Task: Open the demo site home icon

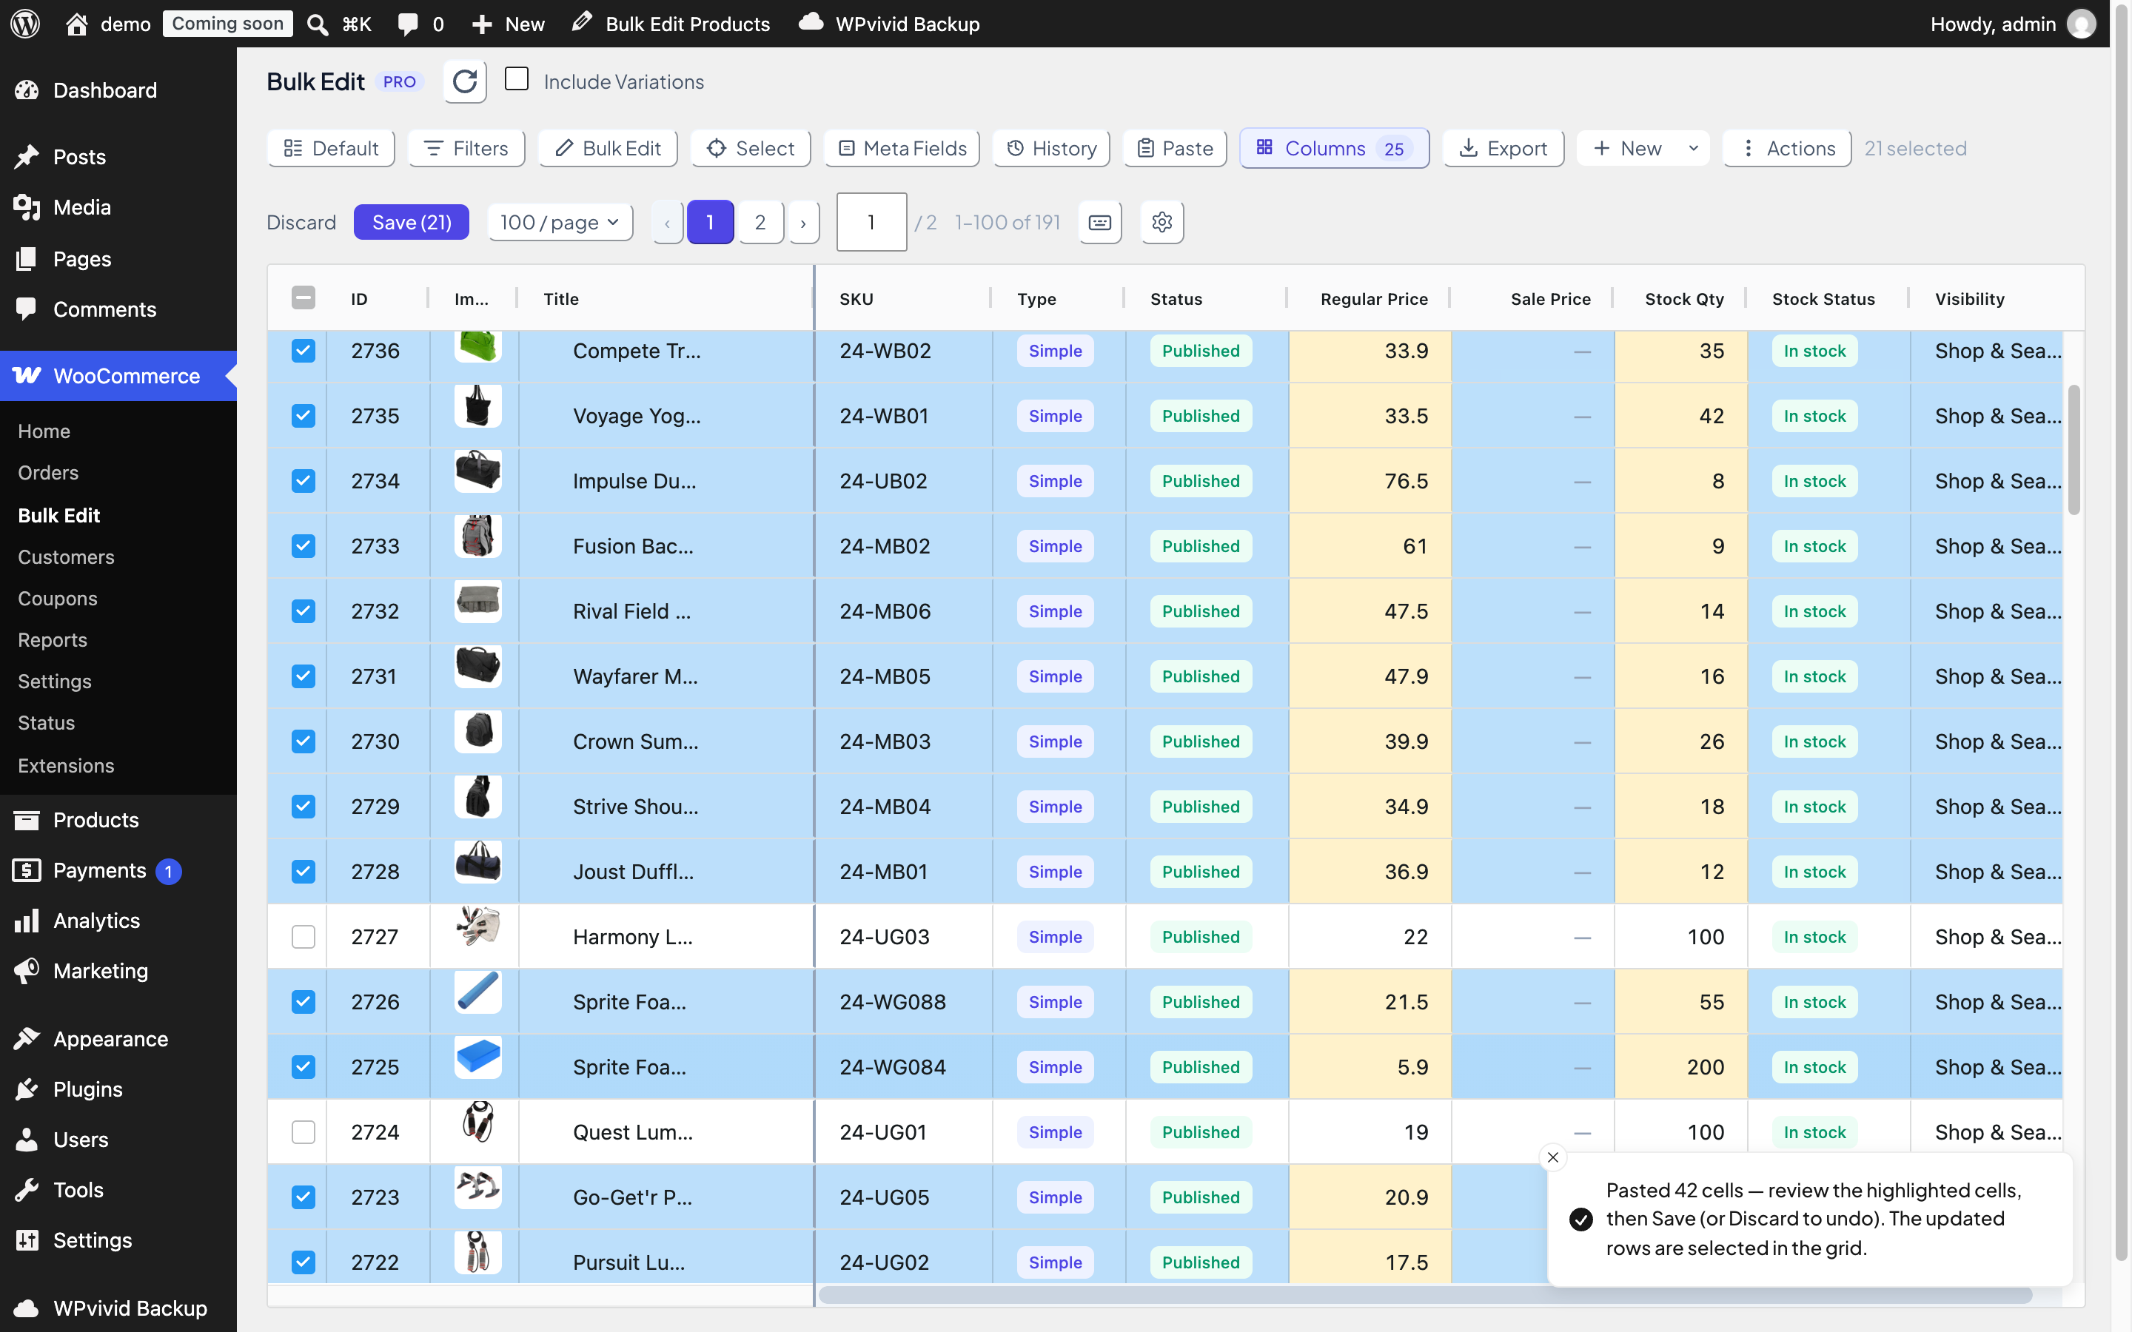Action: coord(77,24)
